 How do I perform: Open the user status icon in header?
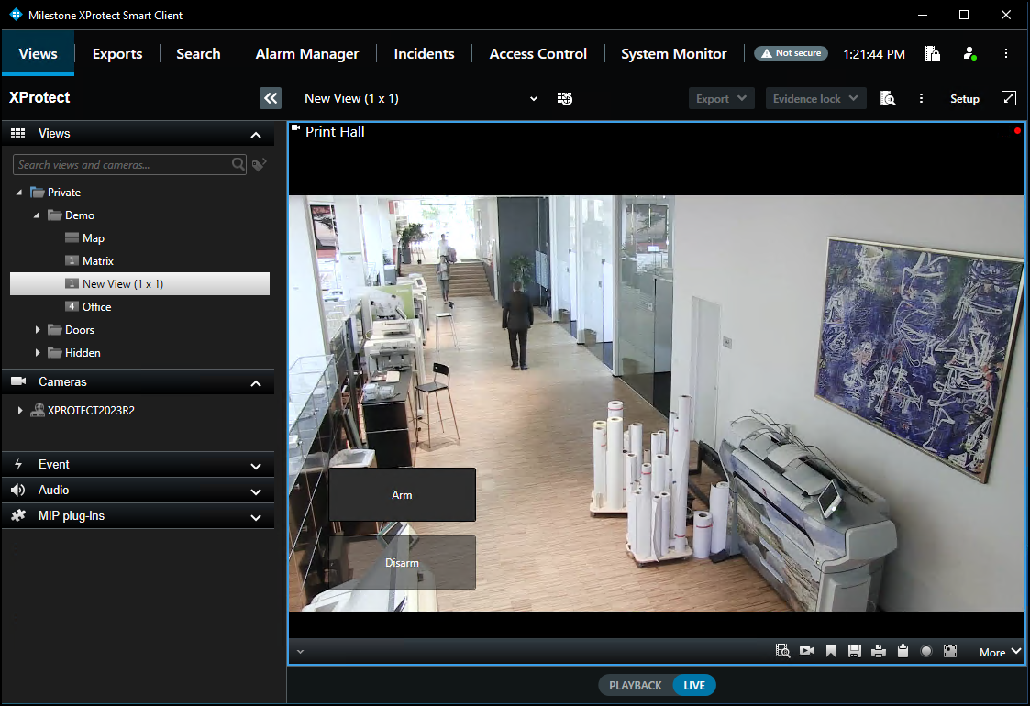969,54
